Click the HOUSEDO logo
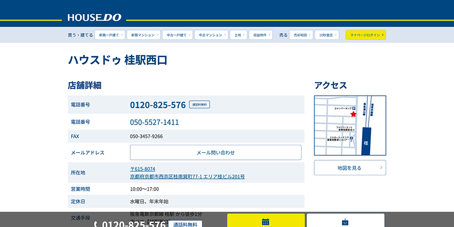 94,18
